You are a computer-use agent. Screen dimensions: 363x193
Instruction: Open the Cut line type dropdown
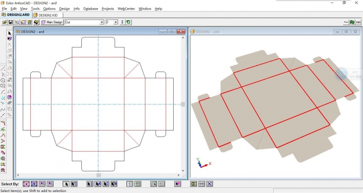84,22
